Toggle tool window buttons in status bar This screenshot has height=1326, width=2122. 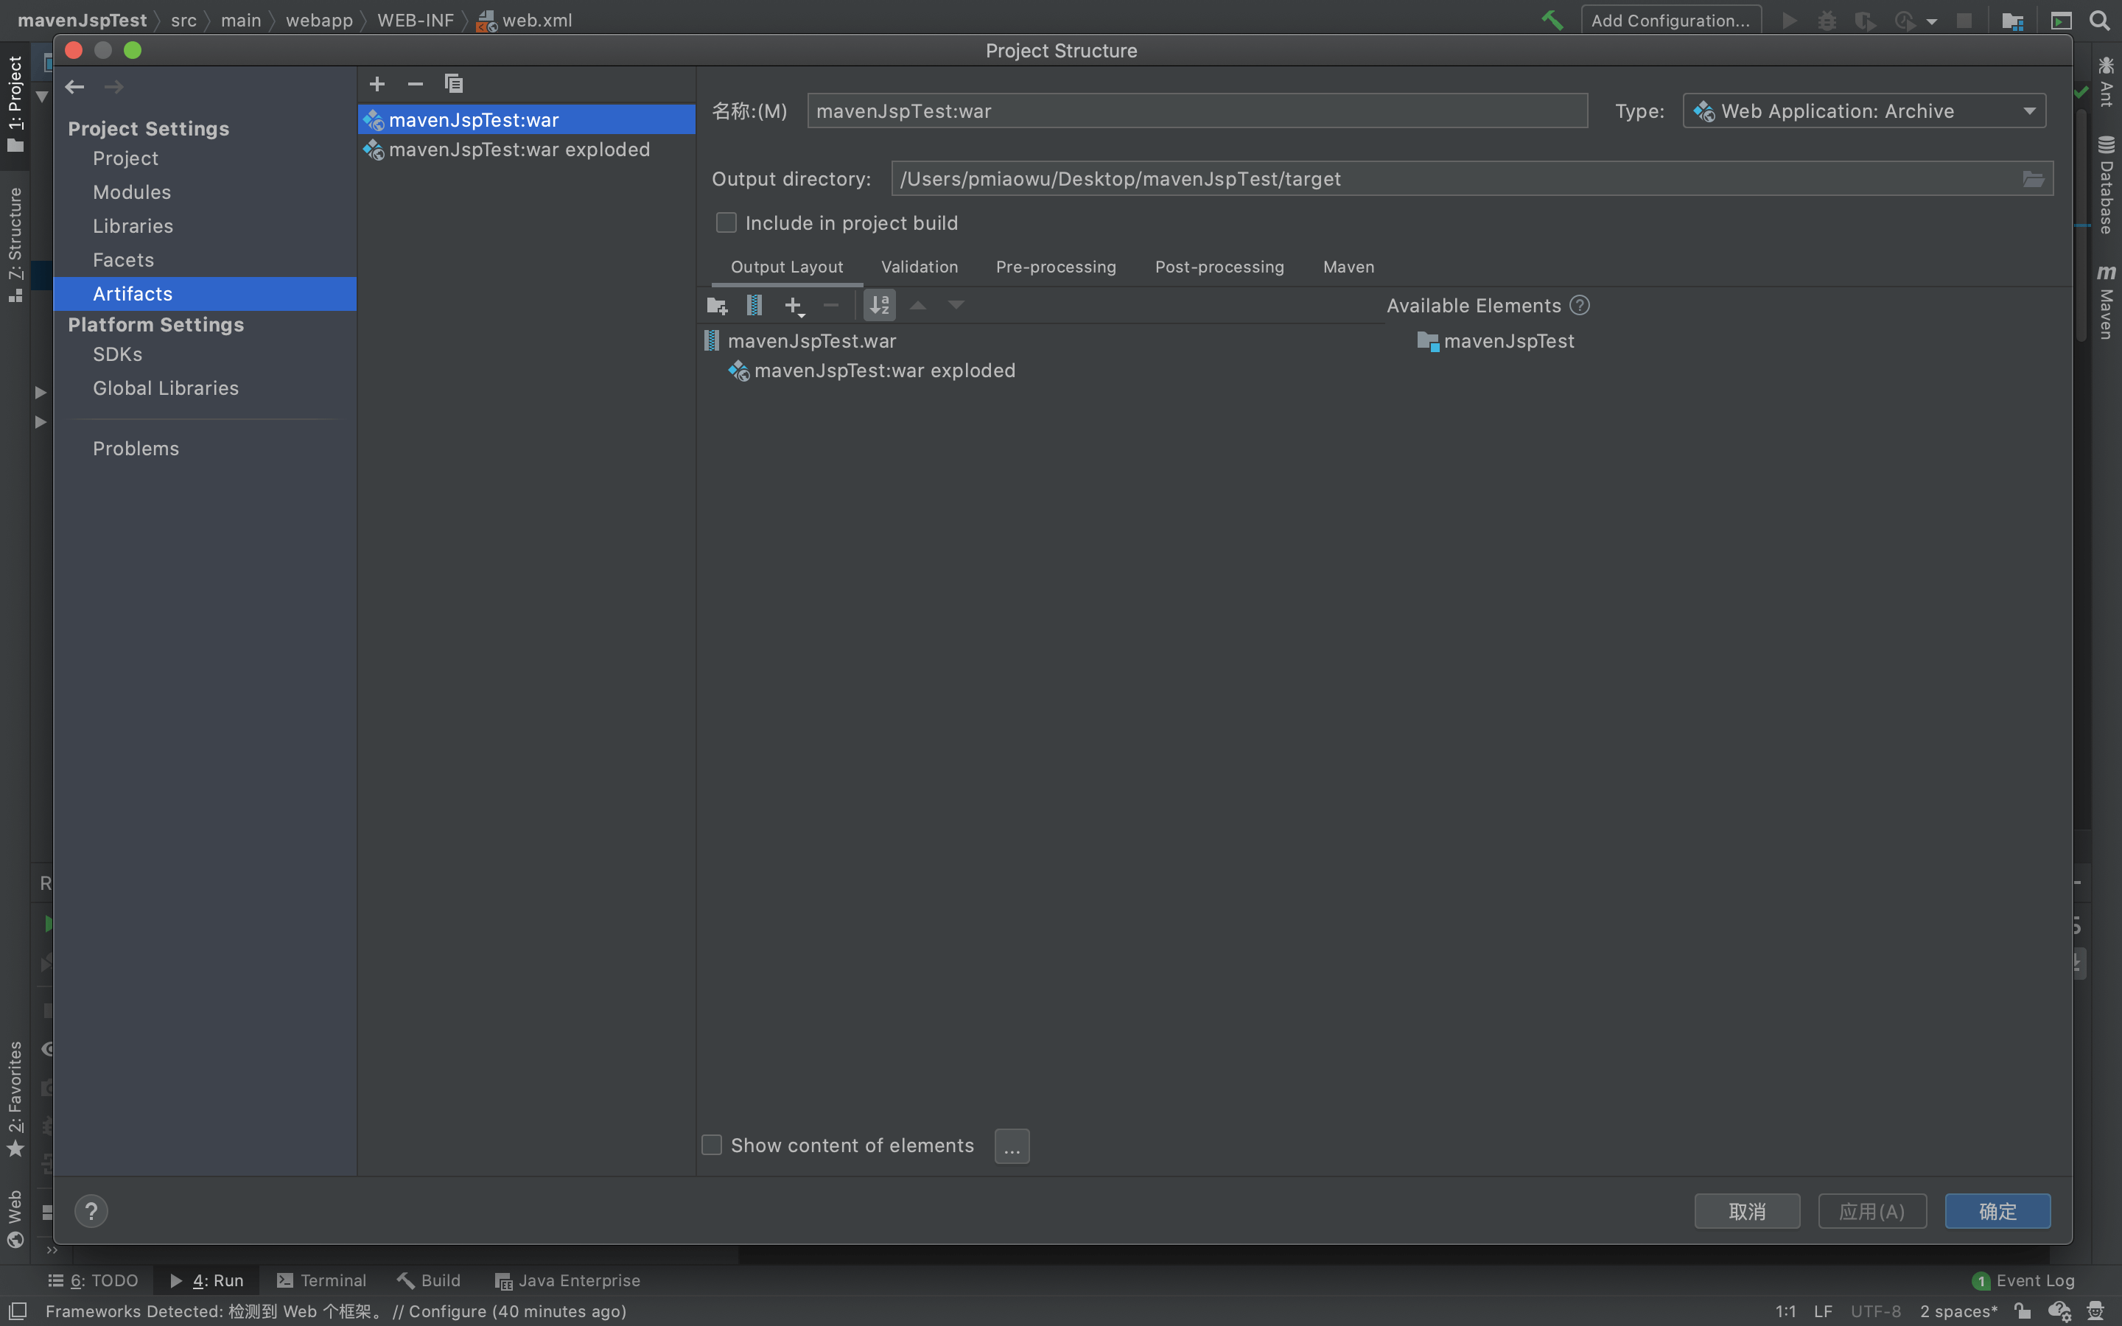point(18,1311)
